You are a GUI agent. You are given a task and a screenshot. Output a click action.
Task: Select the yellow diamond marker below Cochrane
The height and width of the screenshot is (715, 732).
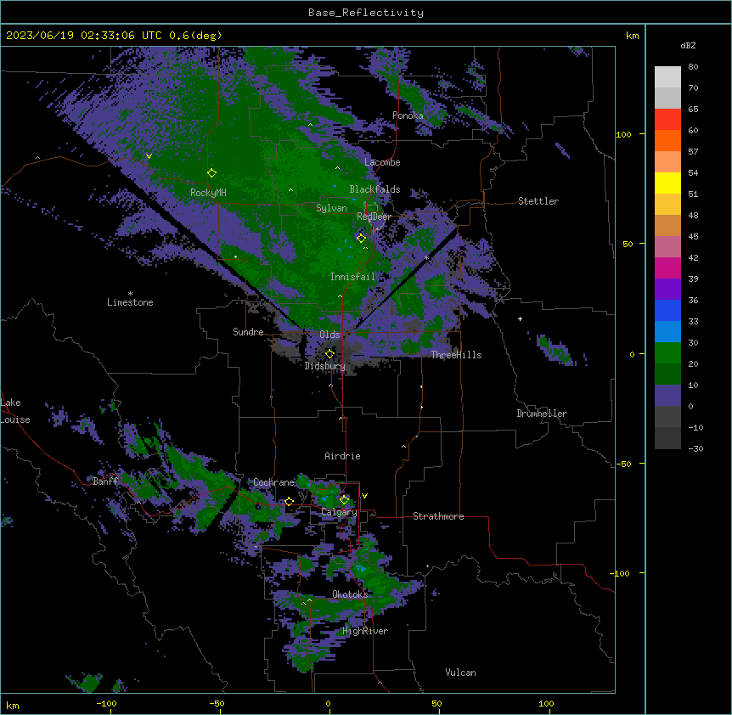tap(289, 501)
